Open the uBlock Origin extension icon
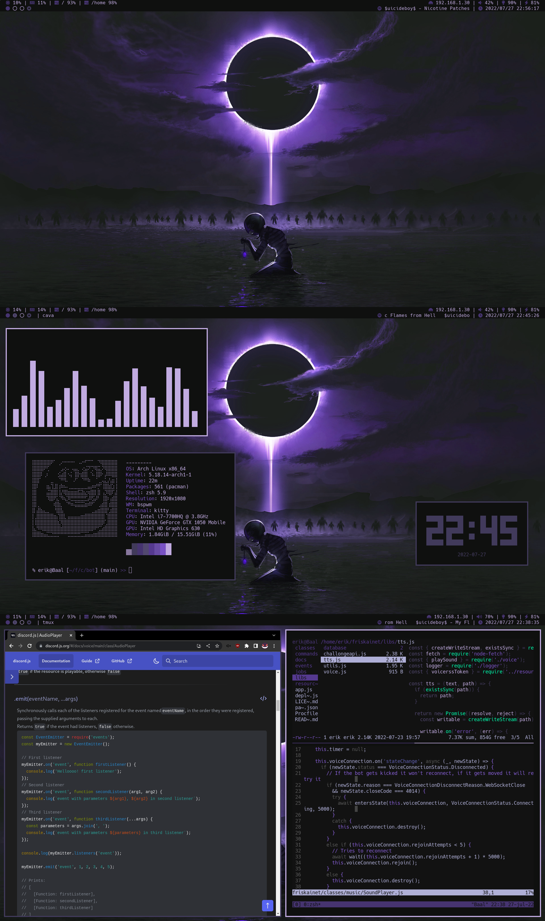The width and height of the screenshot is (545, 921). pos(238,646)
